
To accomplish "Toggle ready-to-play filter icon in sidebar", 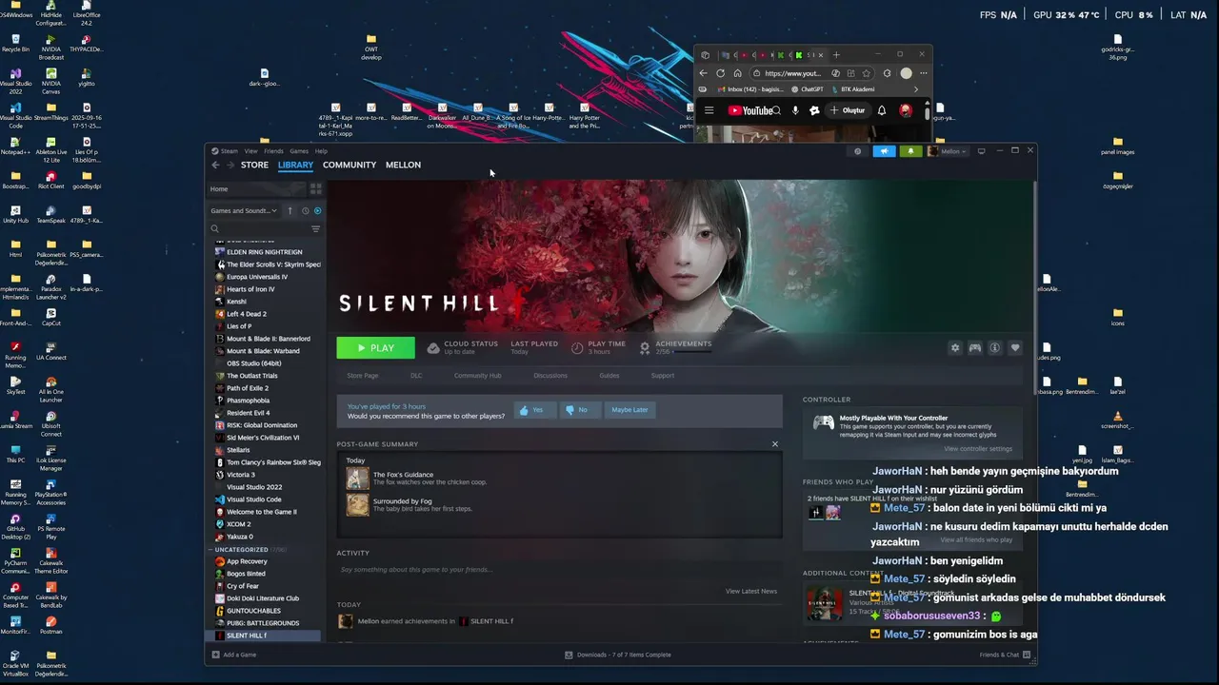I will (317, 210).
